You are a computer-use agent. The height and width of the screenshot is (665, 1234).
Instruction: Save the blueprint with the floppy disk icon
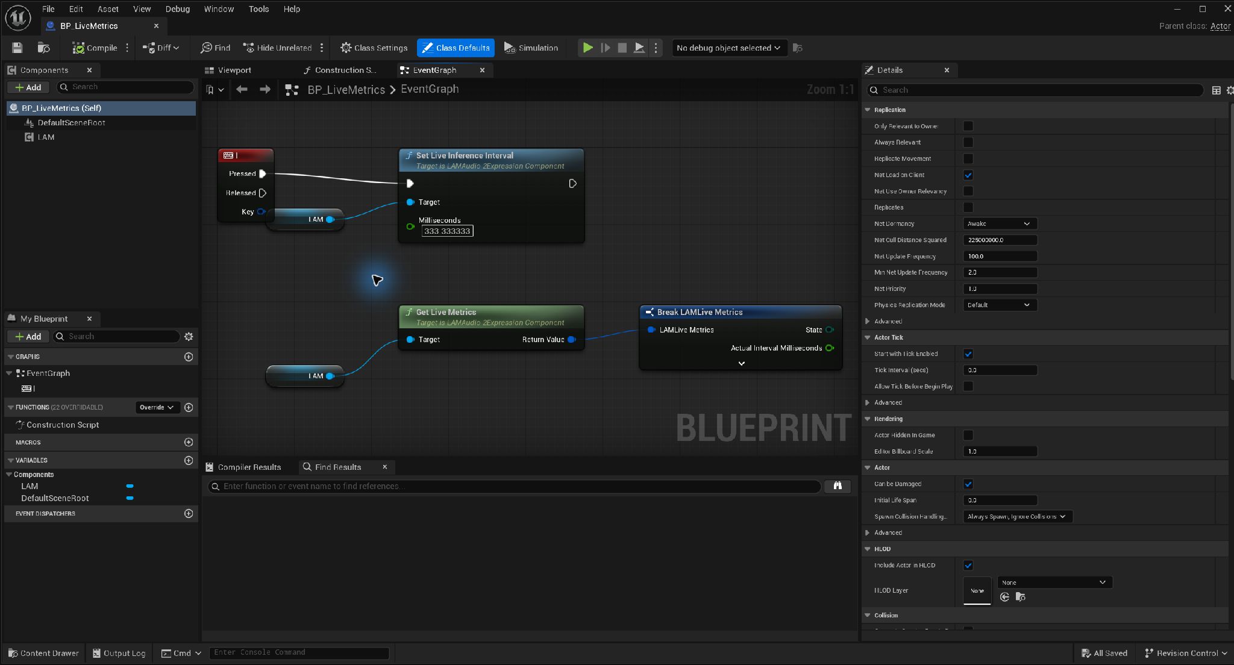17,48
